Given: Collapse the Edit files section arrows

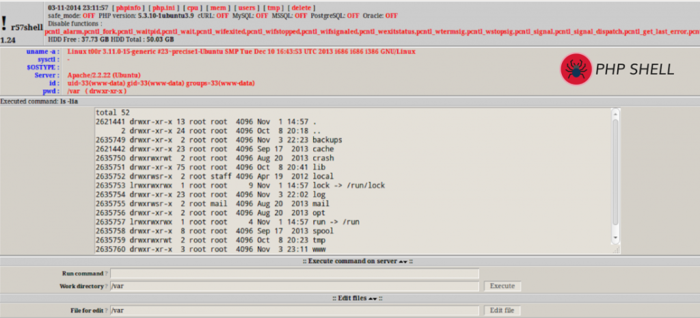Looking at the screenshot, I should click(372, 299).
